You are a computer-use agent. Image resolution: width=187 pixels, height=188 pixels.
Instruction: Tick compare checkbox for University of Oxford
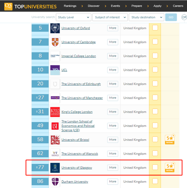pyautogui.click(x=155, y=28)
